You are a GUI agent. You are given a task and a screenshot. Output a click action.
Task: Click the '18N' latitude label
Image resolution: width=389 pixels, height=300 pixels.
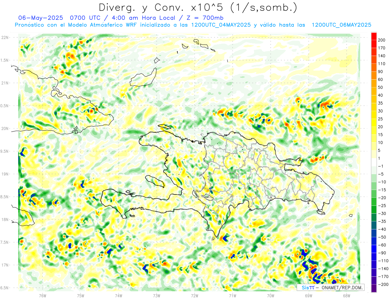point(5,219)
